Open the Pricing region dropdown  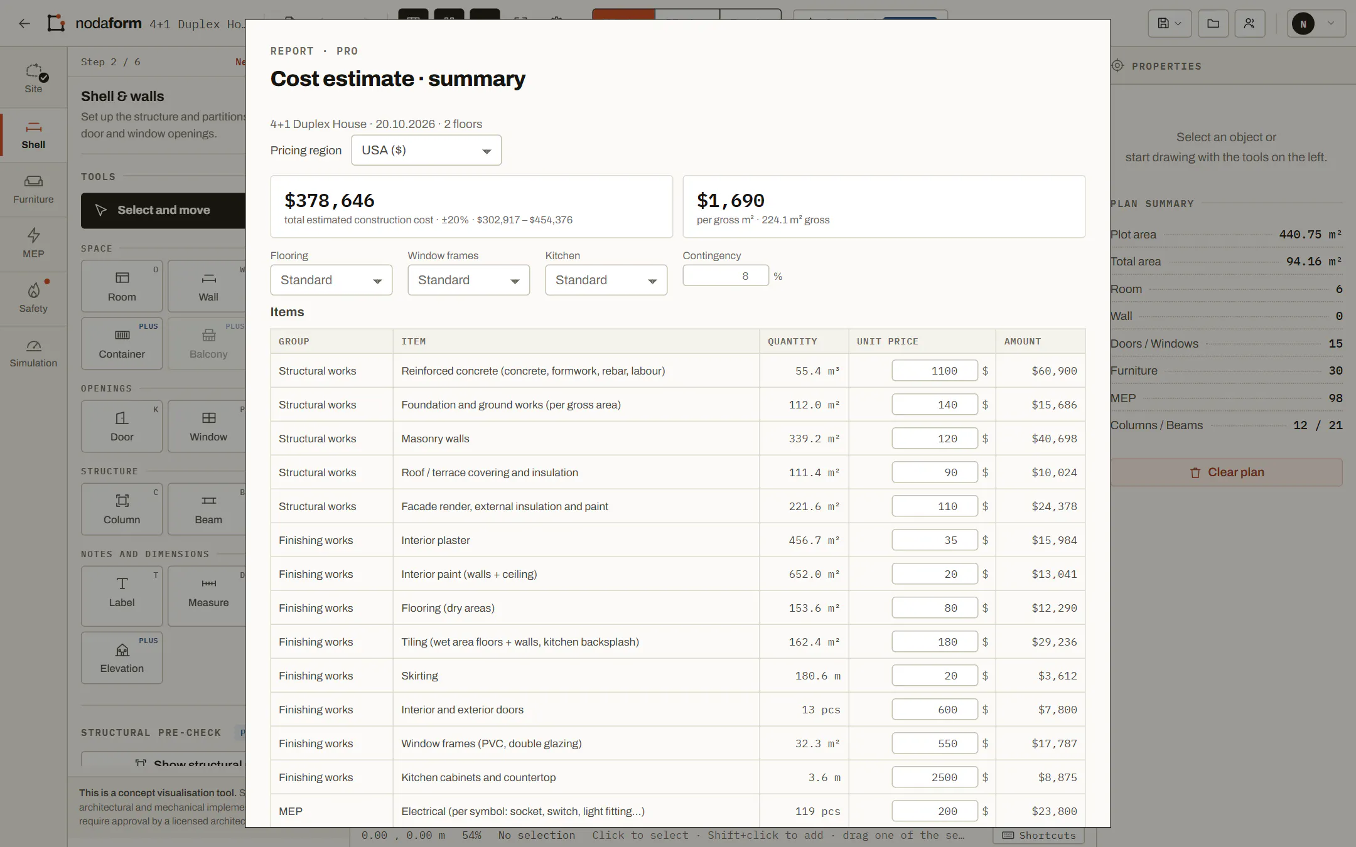point(426,150)
